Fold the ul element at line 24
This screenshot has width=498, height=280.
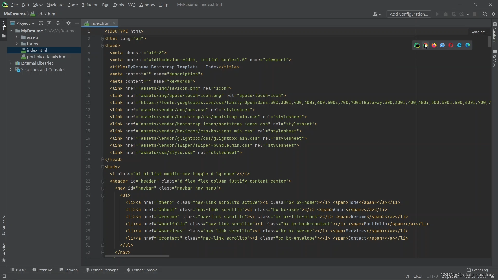click(x=103, y=195)
